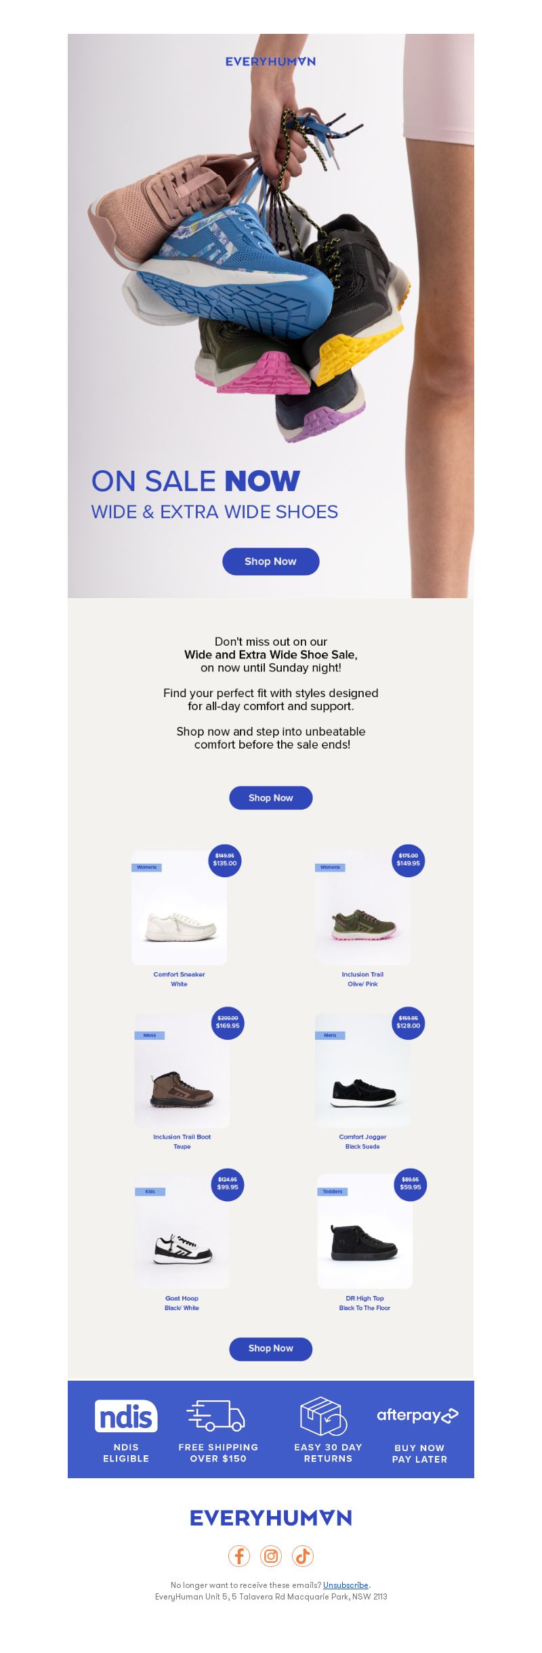Open the Facebook social icon
Image resolution: width=542 pixels, height=1653 pixels.
(239, 1555)
